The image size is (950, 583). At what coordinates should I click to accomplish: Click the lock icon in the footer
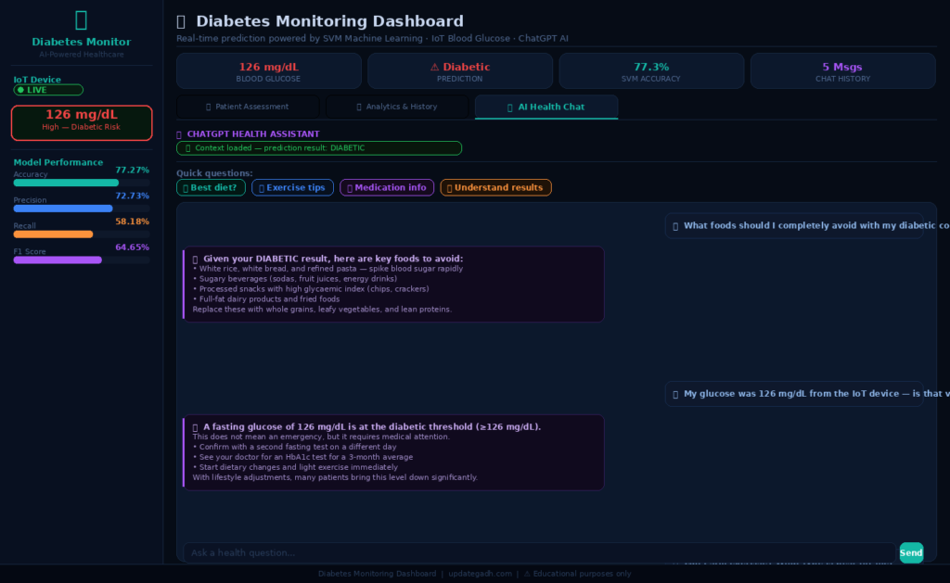pos(525,573)
